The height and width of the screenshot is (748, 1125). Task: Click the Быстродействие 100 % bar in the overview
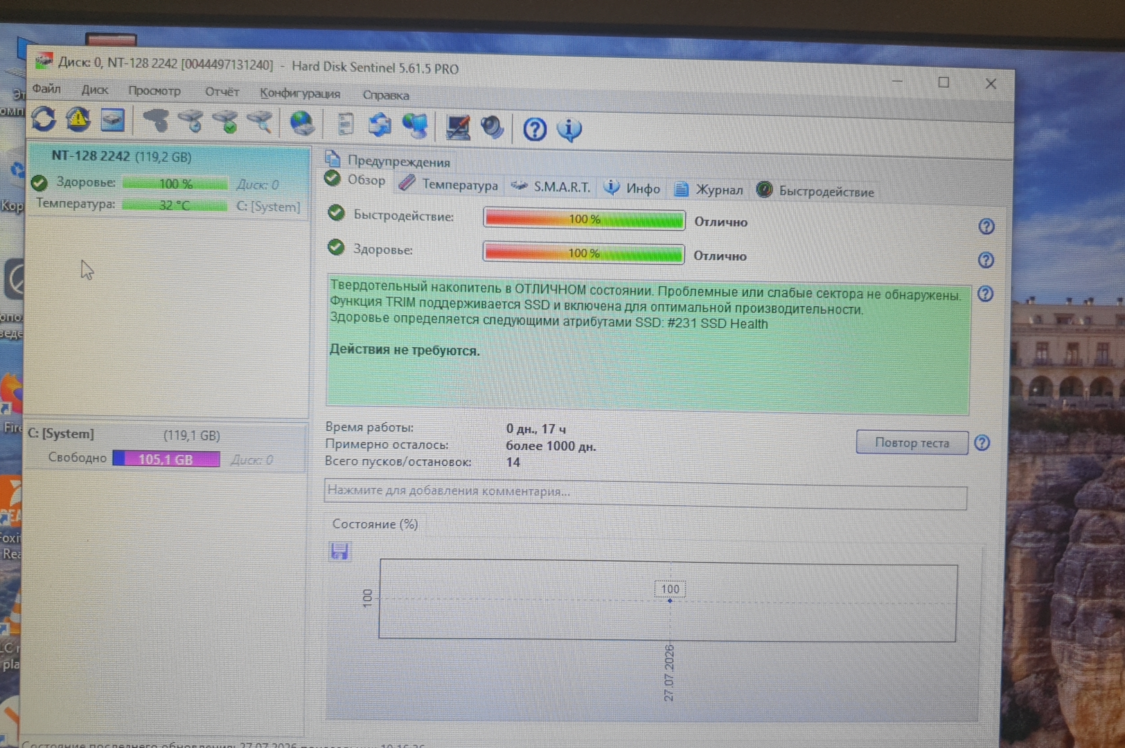[x=584, y=220]
